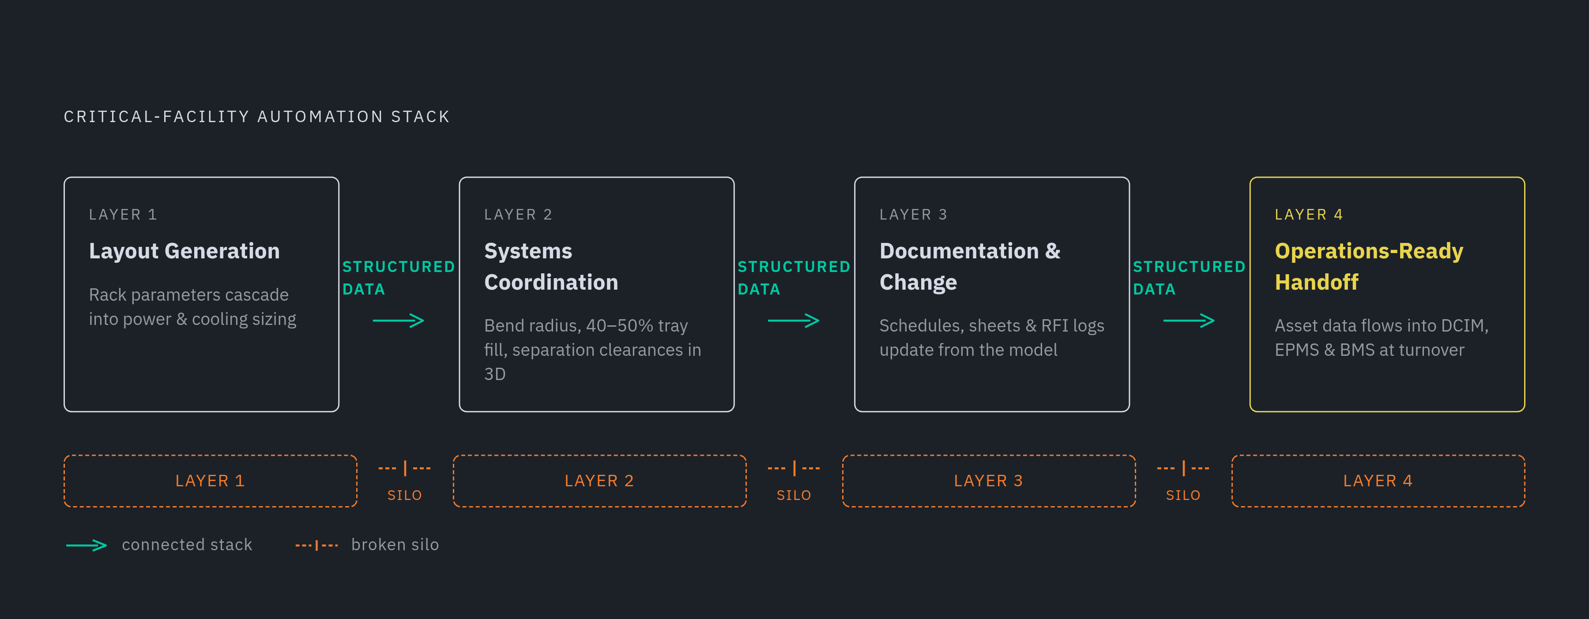Select the "connected stack" legend label
This screenshot has width=1589, height=619.
click(187, 544)
